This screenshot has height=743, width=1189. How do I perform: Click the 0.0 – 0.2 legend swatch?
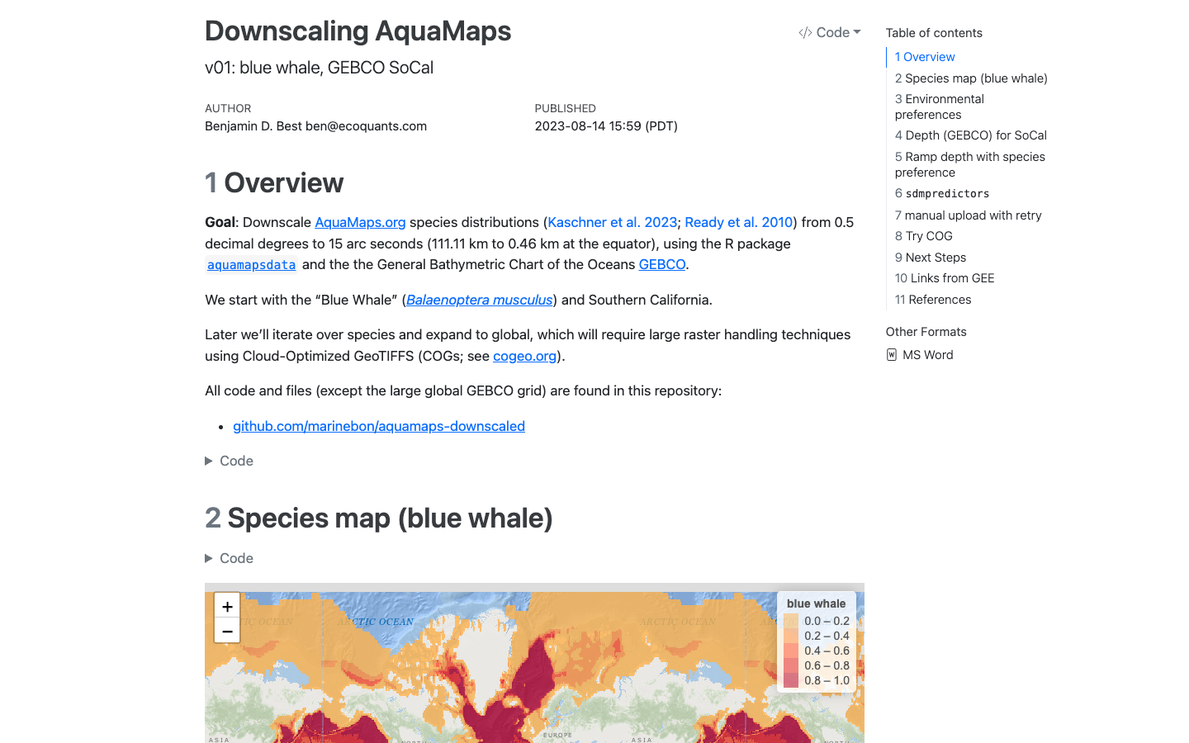[x=791, y=621]
